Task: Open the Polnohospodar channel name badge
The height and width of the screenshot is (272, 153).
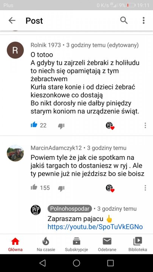Action: tap(70, 209)
